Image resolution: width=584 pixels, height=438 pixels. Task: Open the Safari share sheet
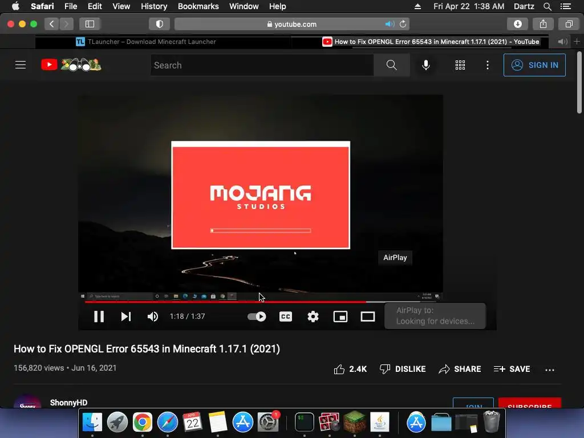click(543, 24)
